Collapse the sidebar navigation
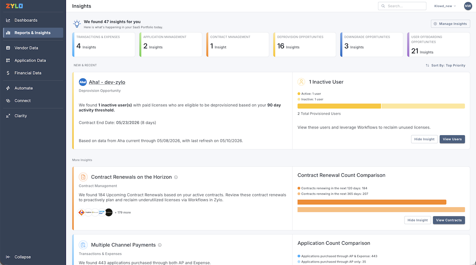 tap(18, 257)
